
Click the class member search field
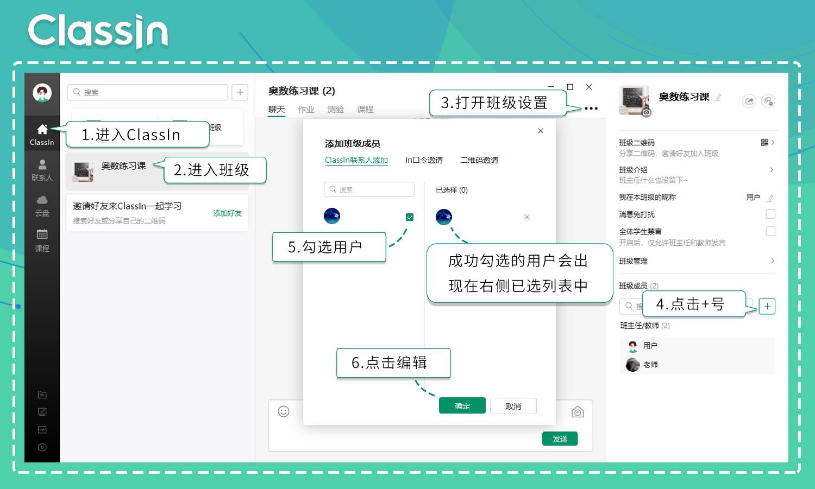[x=686, y=306]
